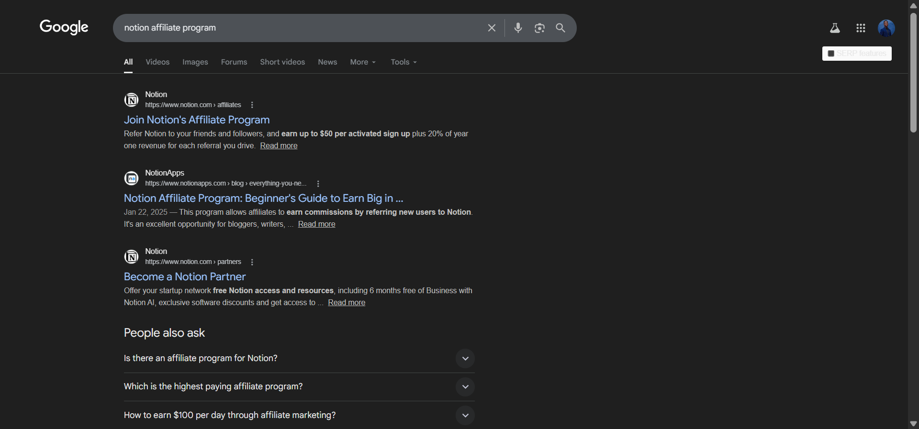Open Search Labs flask icon
Image resolution: width=919 pixels, height=429 pixels.
coord(835,28)
